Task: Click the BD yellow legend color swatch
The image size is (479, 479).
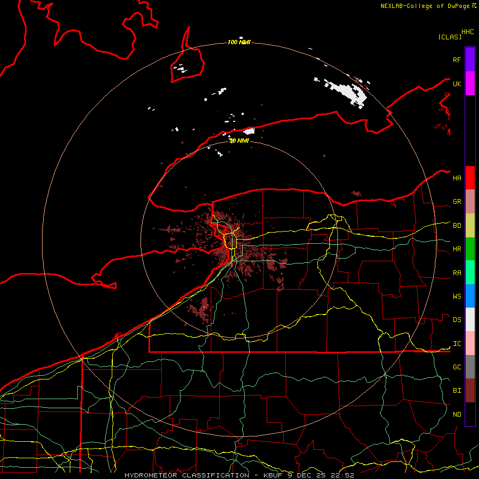Action: coord(470,226)
